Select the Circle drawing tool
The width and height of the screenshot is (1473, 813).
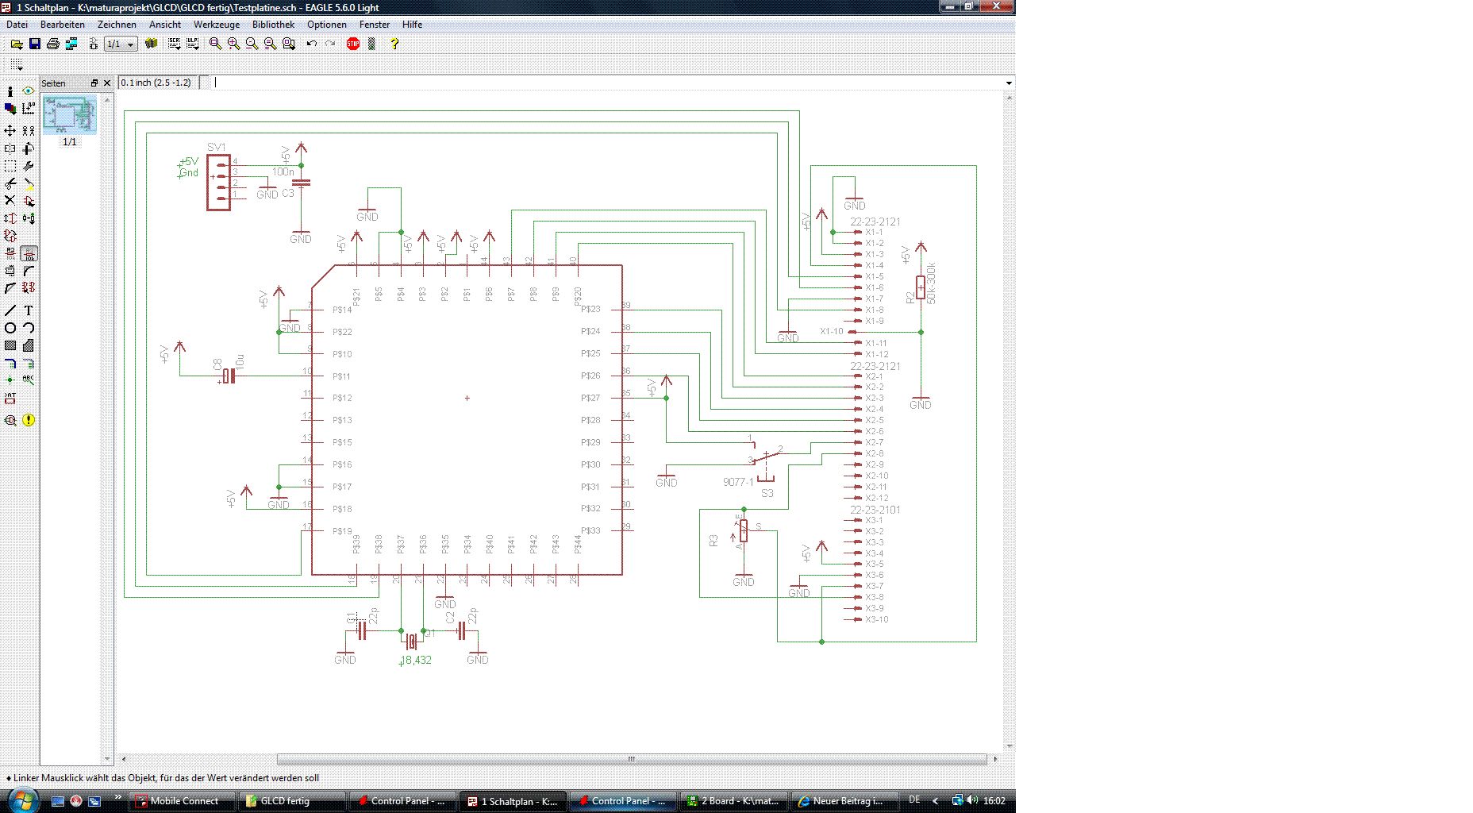pyautogui.click(x=10, y=328)
